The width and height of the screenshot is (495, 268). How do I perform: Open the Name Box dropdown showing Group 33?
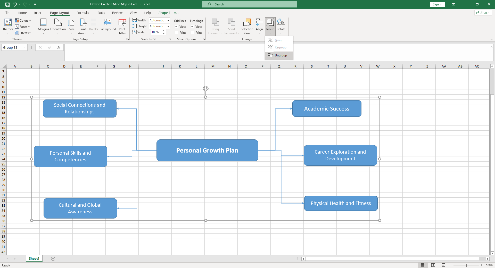[x=24, y=47]
